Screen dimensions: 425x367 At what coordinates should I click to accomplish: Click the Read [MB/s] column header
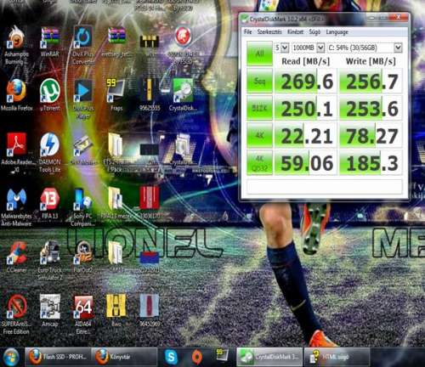click(306, 61)
